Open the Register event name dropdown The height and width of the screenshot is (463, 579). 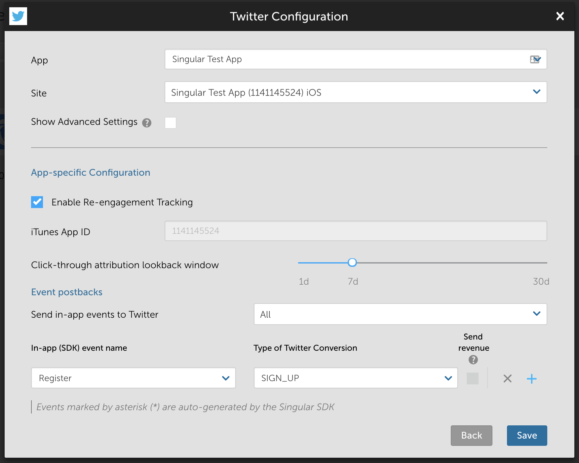133,378
